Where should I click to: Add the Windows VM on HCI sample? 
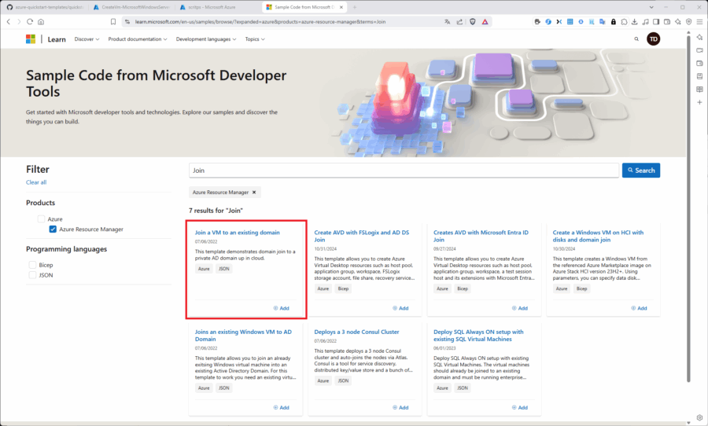coord(639,308)
